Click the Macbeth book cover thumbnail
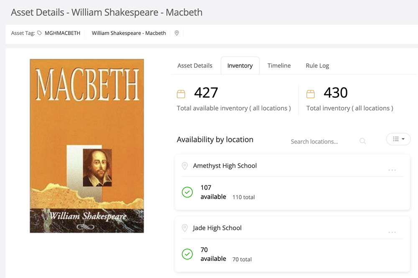The width and height of the screenshot is (418, 278). pos(87,146)
